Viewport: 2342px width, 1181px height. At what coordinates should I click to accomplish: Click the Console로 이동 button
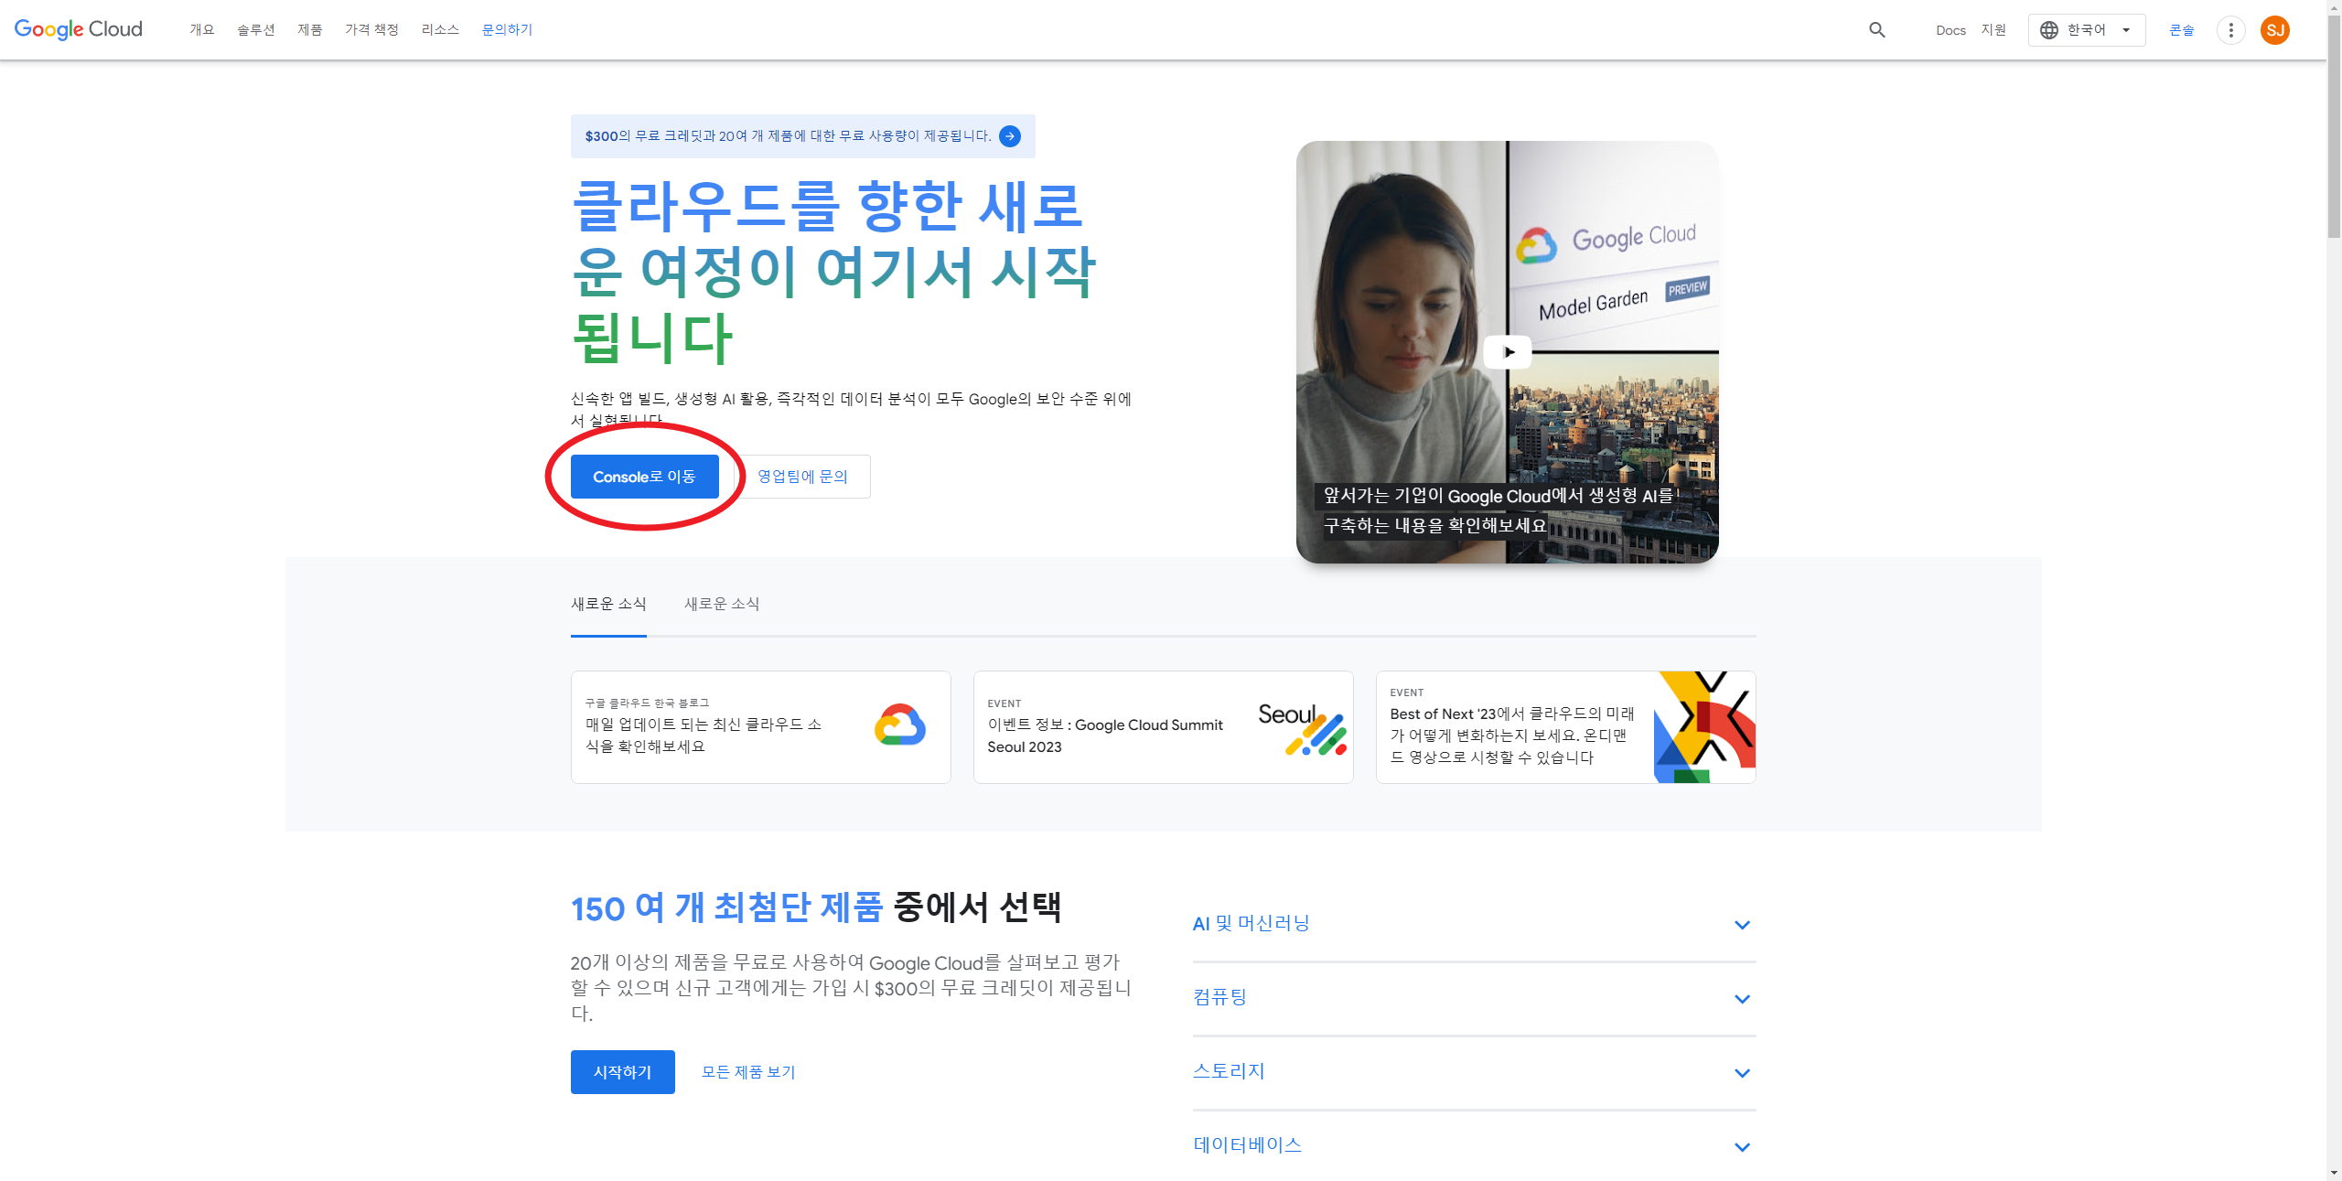tap(644, 477)
